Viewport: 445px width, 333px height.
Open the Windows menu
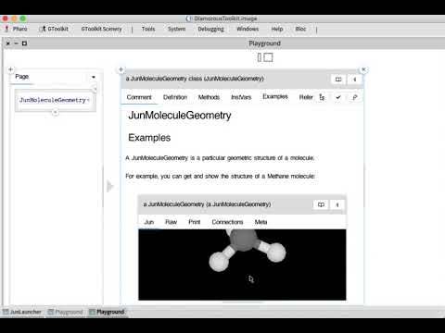click(x=248, y=29)
